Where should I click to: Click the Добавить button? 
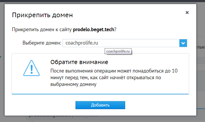click(100, 105)
